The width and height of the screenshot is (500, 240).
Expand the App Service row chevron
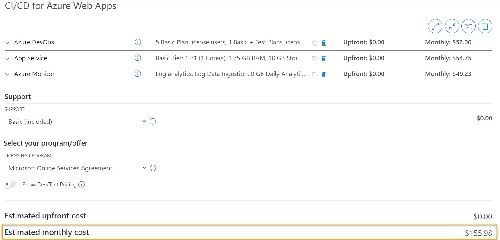point(7,58)
